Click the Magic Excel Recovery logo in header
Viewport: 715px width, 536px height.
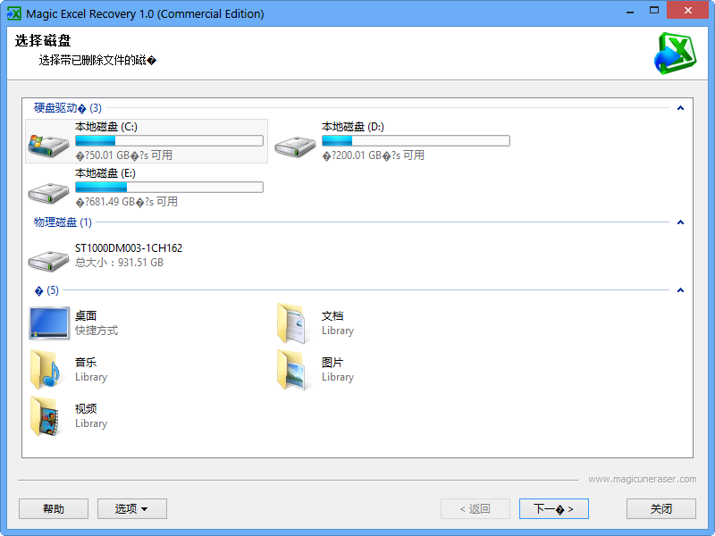tap(675, 54)
